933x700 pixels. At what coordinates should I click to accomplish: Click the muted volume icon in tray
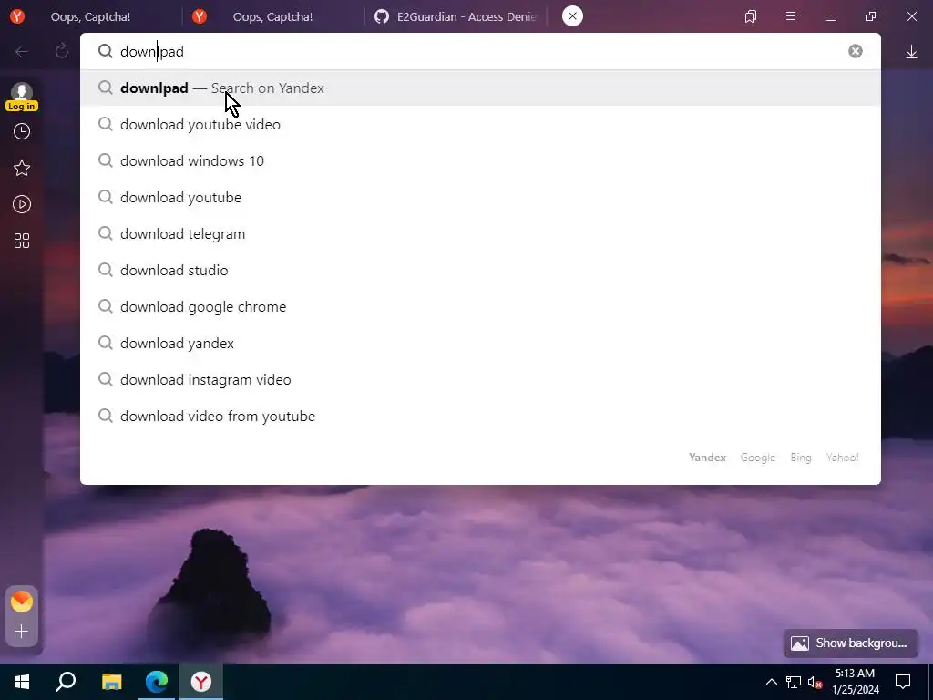[x=815, y=682]
